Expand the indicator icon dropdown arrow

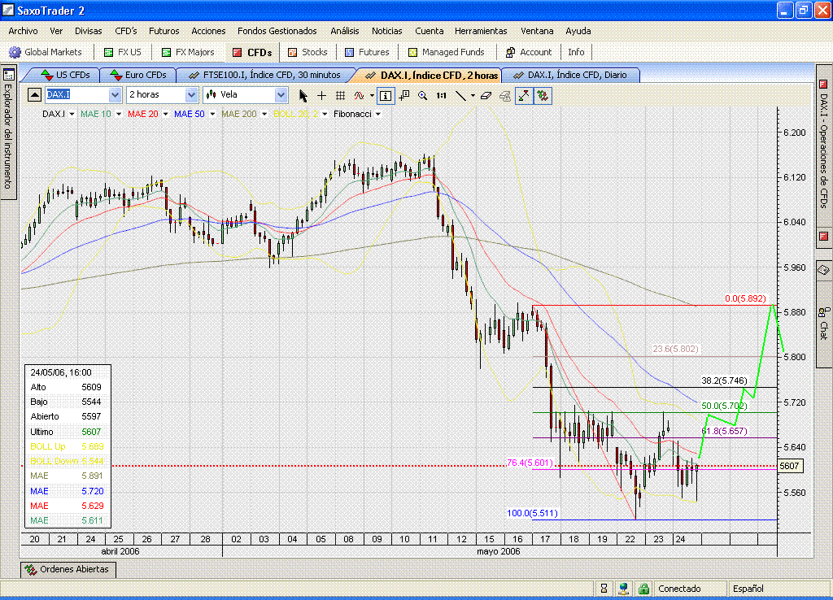click(371, 96)
